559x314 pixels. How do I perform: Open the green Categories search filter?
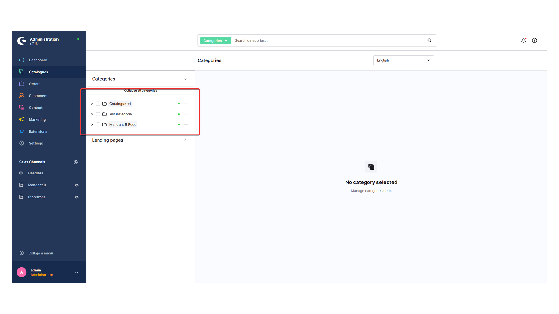click(215, 41)
